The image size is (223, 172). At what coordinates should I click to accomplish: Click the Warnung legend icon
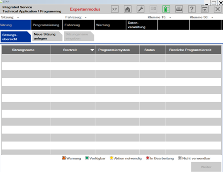pyautogui.click(x=64, y=158)
